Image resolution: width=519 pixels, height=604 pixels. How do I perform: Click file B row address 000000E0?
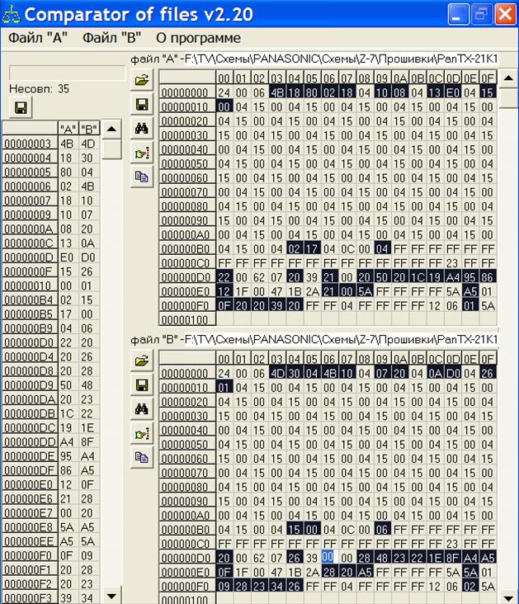coord(186,572)
